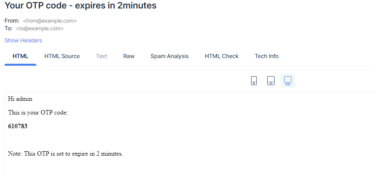
Task: Switch to the Tech Info tab
Action: pos(266,56)
